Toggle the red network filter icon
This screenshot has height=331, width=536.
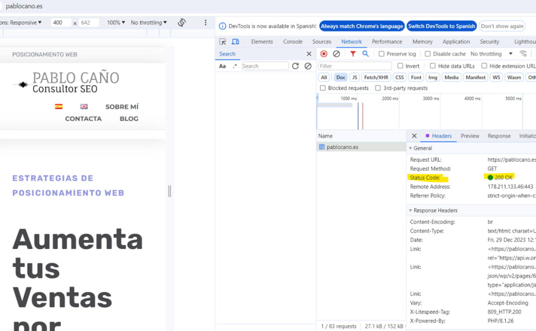353,54
